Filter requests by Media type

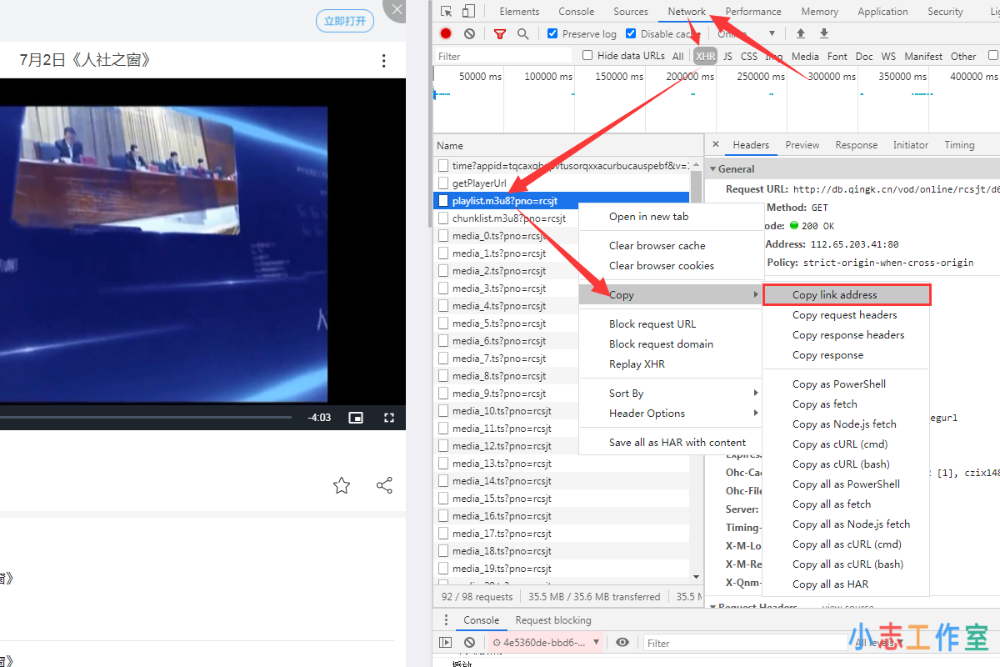805,57
